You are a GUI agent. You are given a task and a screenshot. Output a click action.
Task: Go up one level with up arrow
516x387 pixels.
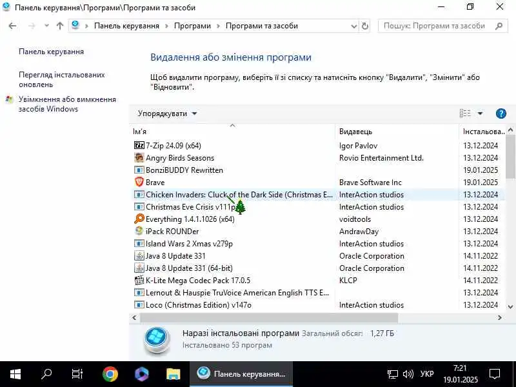pos(59,26)
